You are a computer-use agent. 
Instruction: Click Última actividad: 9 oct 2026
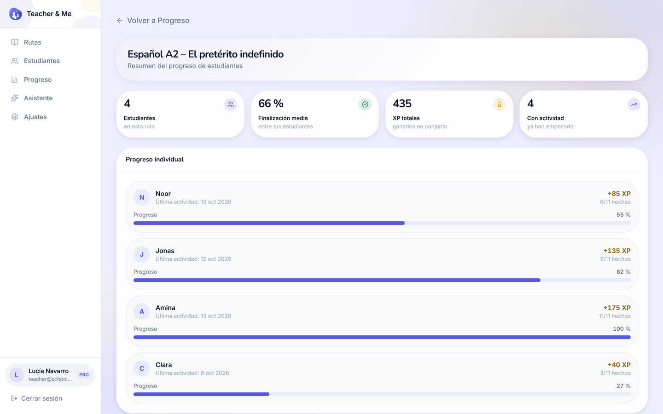192,373
